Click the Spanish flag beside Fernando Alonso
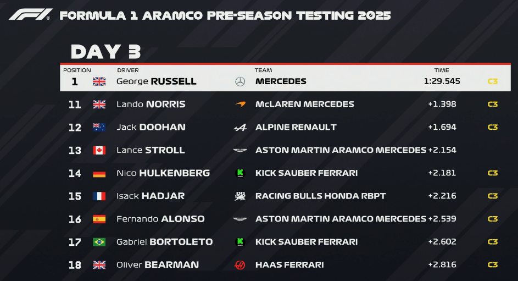 [99, 219]
